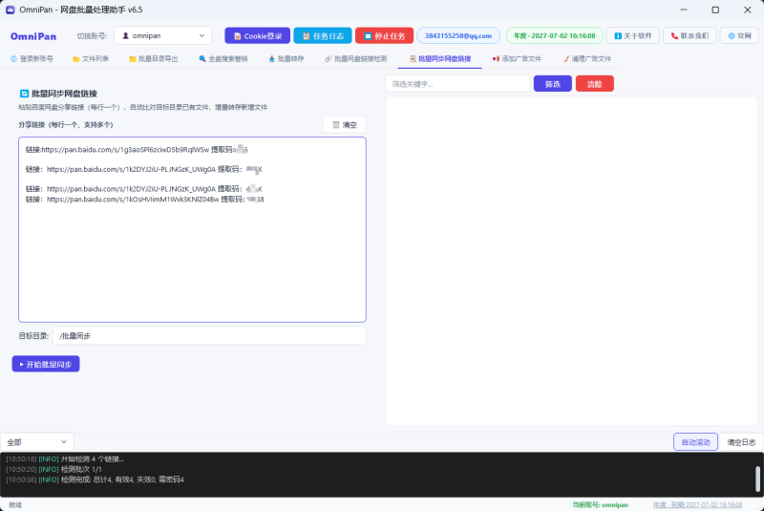Viewport: 764px width, 511px height.
Task: Click the link line containing 1kOsHVIimM1Wvk3KNlZ048w
Action: click(145, 200)
